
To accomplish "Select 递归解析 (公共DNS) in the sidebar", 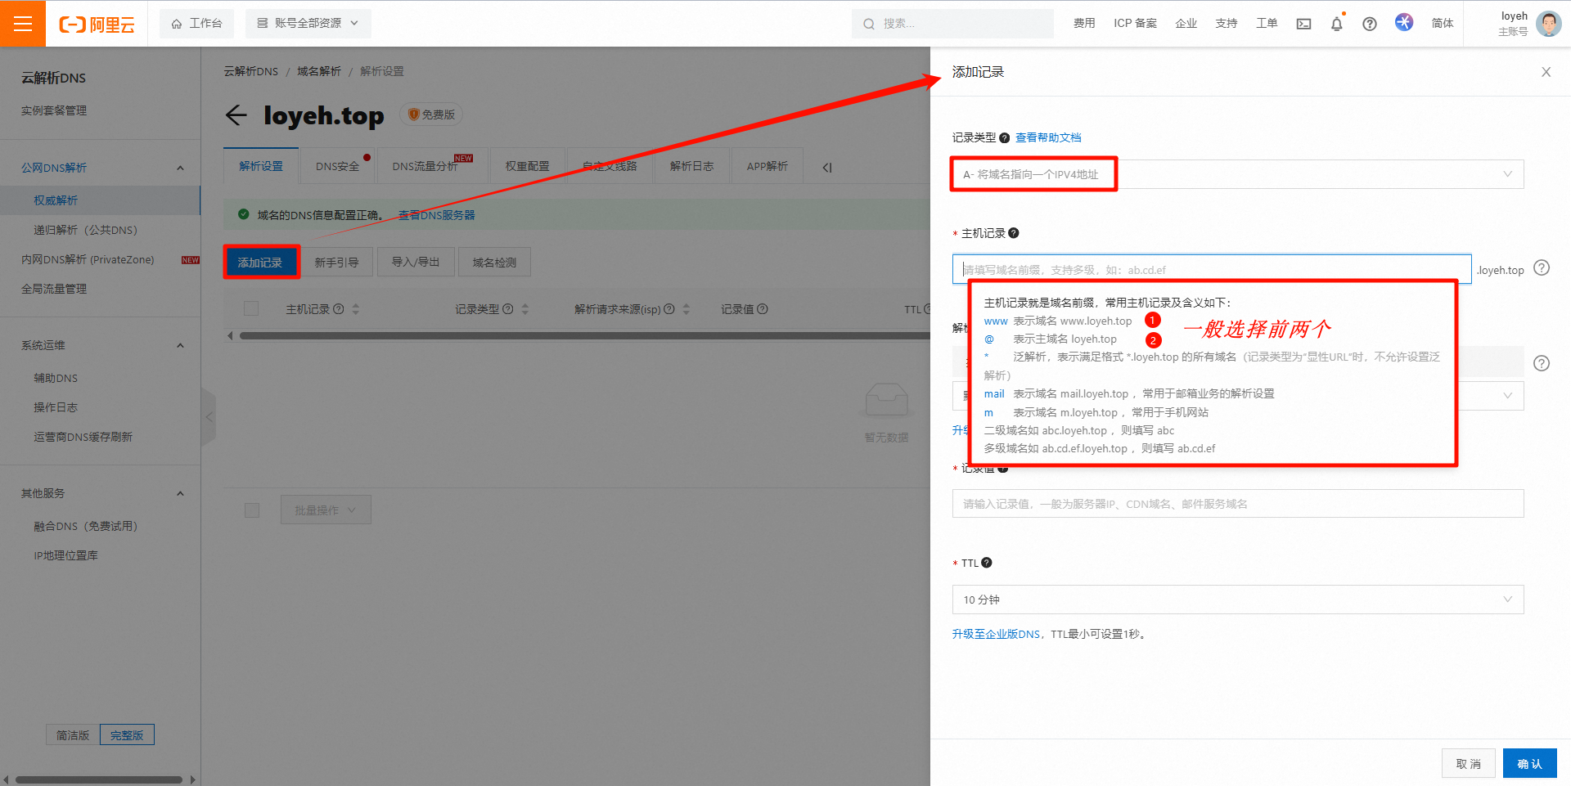I will [x=85, y=230].
